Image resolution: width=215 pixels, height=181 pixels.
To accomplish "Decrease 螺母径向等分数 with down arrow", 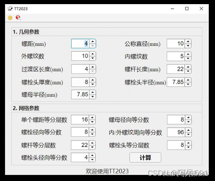I will click(188, 122).
